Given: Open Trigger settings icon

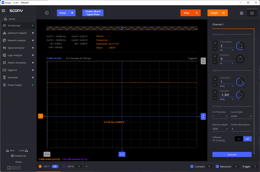Looking at the screenshot, I should [255, 166].
